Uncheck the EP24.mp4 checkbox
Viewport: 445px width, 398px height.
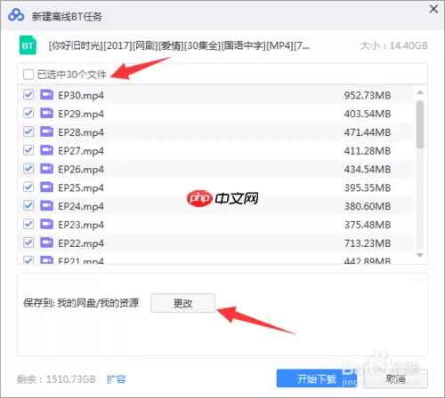click(x=28, y=205)
